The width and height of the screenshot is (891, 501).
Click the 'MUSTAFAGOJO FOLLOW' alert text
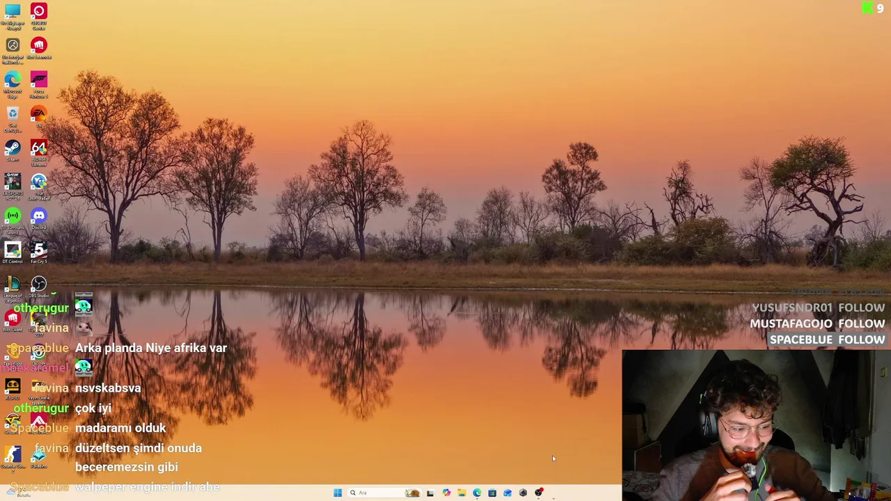pos(817,324)
